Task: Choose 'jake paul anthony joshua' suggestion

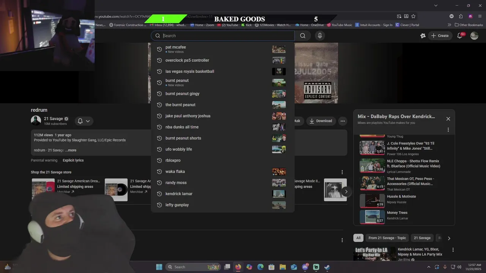Action: point(222,116)
